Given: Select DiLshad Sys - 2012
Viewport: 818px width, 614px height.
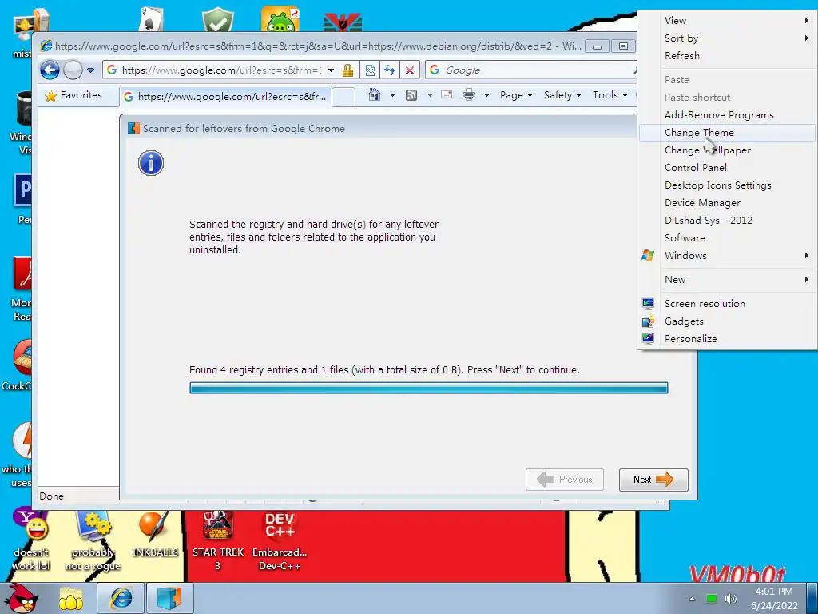Looking at the screenshot, I should [x=727, y=221].
